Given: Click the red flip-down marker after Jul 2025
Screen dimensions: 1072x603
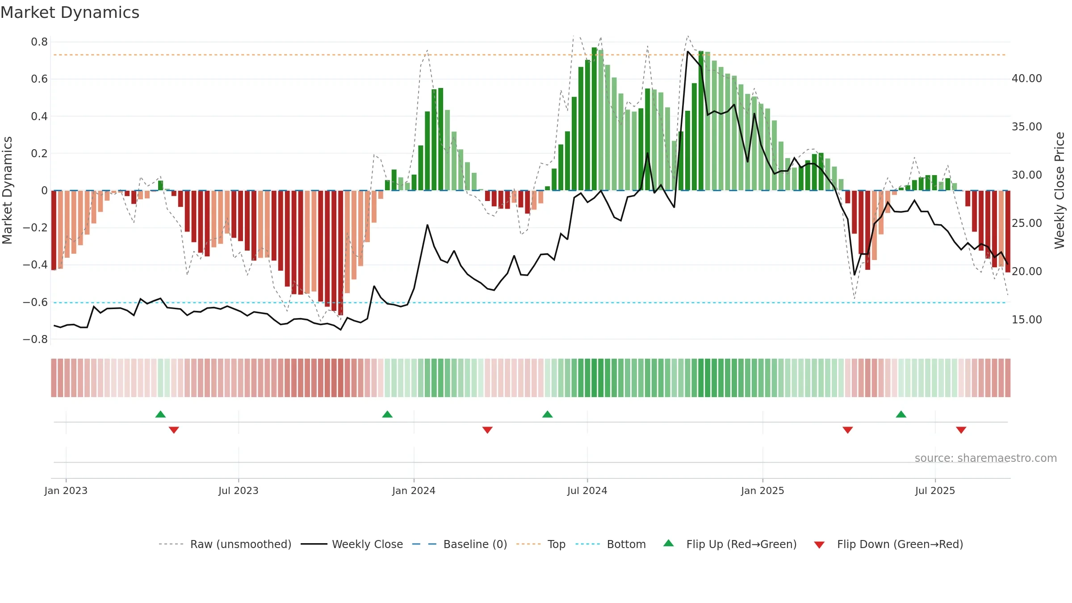Looking at the screenshot, I should tap(961, 430).
